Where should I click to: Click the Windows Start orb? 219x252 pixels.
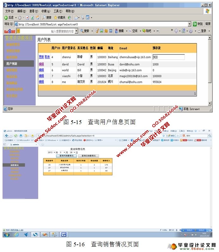[x=7, y=235]
